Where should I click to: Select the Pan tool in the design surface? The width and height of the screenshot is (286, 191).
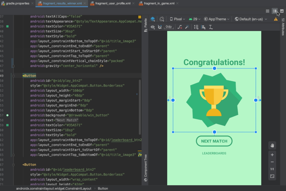click(272, 145)
